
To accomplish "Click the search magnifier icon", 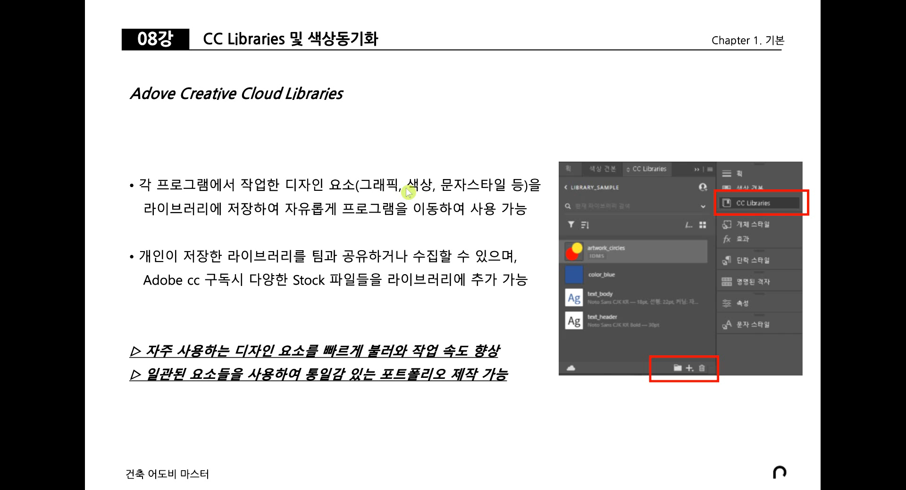I will click(x=568, y=206).
